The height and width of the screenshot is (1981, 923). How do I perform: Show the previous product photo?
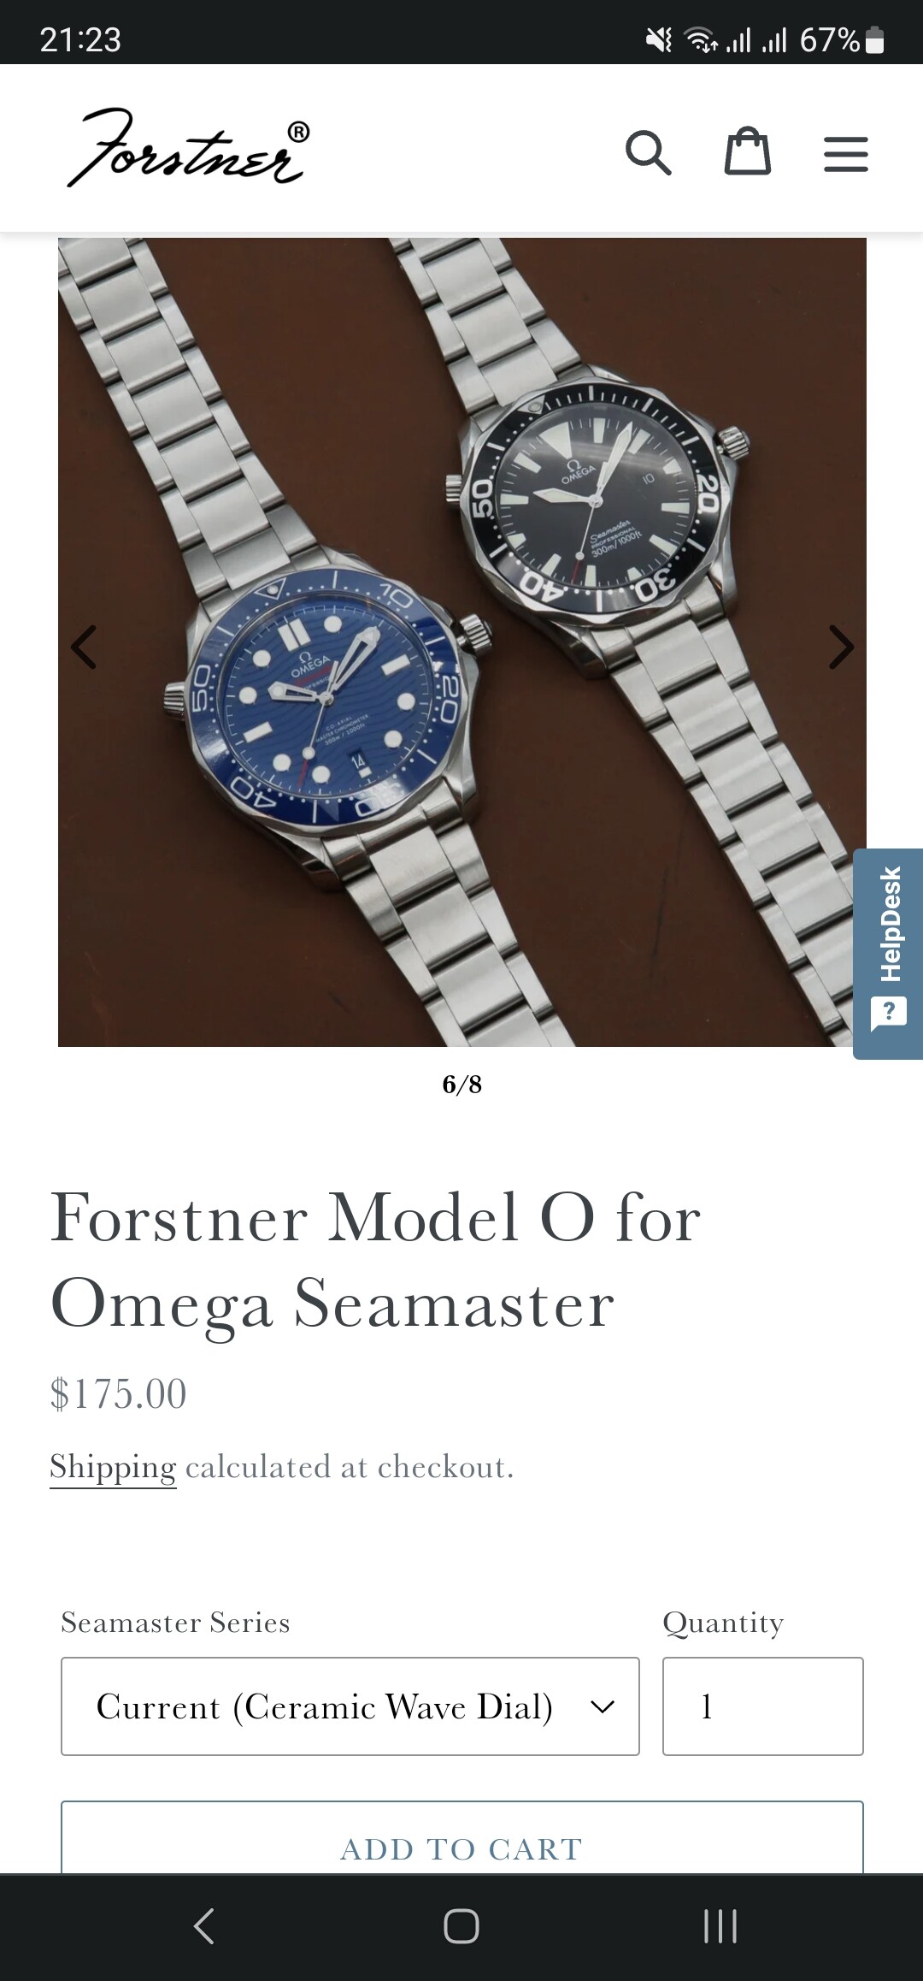[x=84, y=647]
